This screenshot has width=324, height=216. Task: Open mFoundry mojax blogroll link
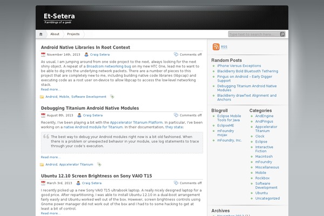coord(226,133)
